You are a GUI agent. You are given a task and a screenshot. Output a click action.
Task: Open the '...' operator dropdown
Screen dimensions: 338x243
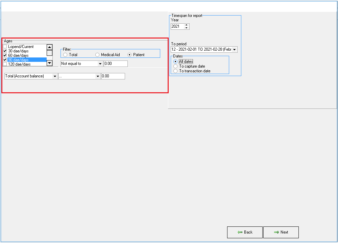(x=98, y=76)
